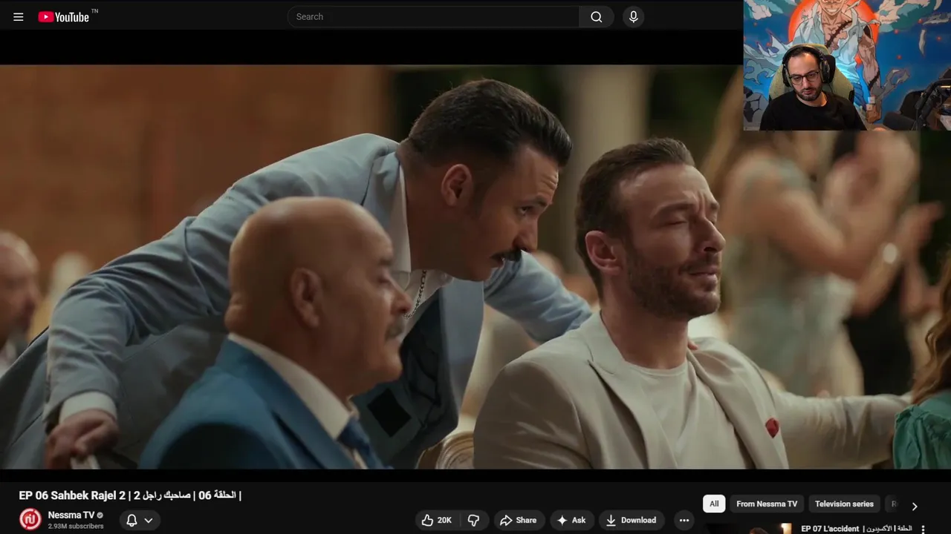Start voice search with the microphone
Viewport: 951px width, 534px height.
pos(633,17)
